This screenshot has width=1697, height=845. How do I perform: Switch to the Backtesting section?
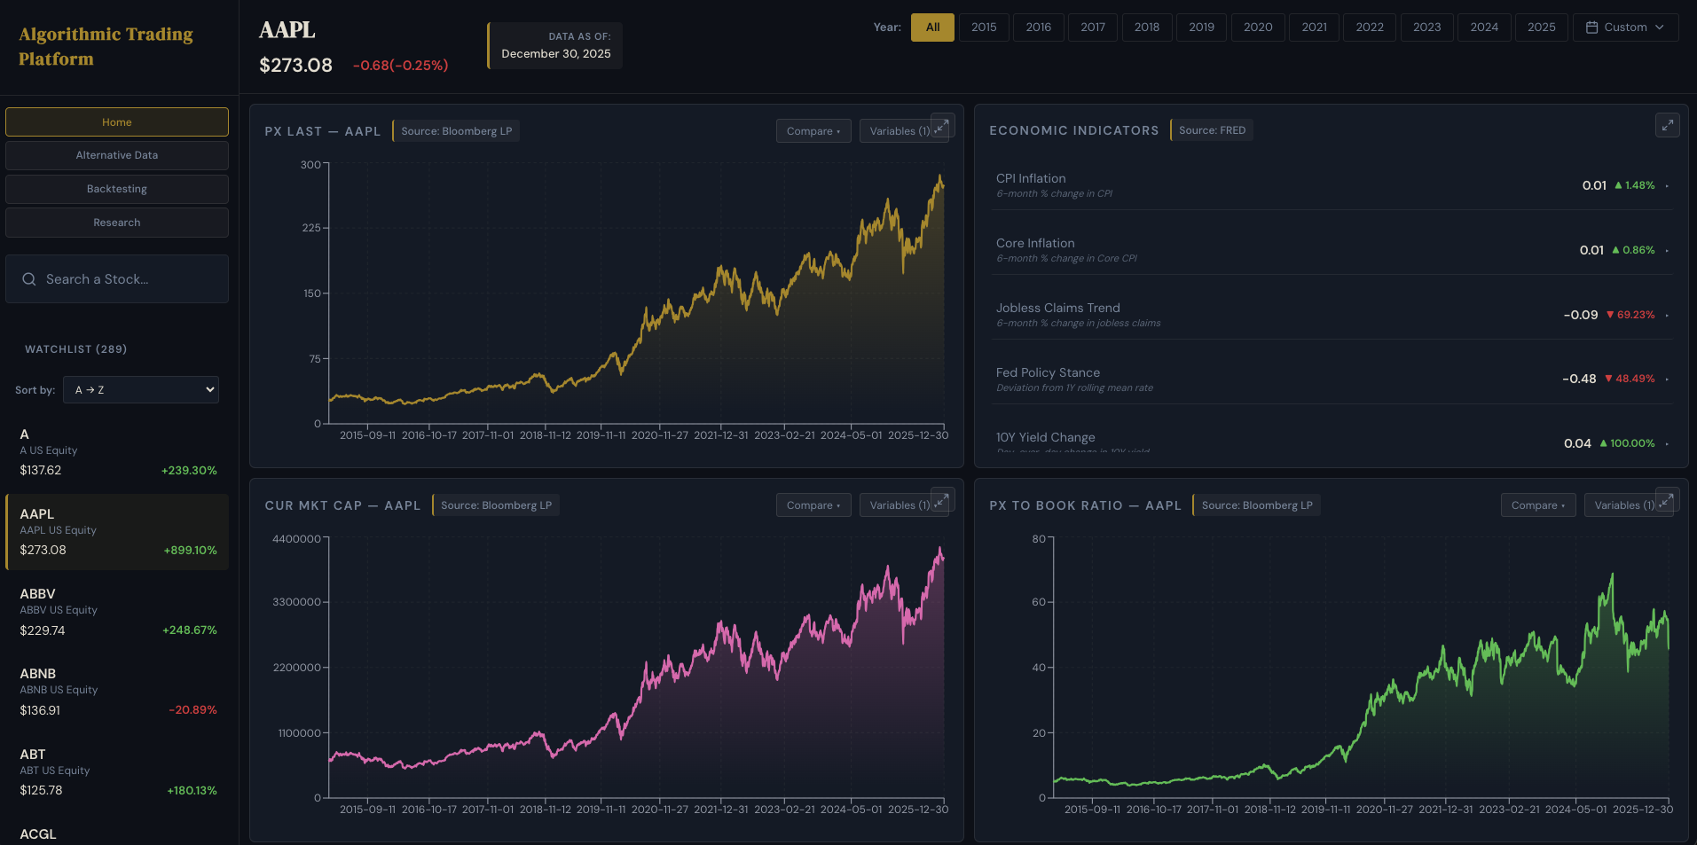(116, 188)
